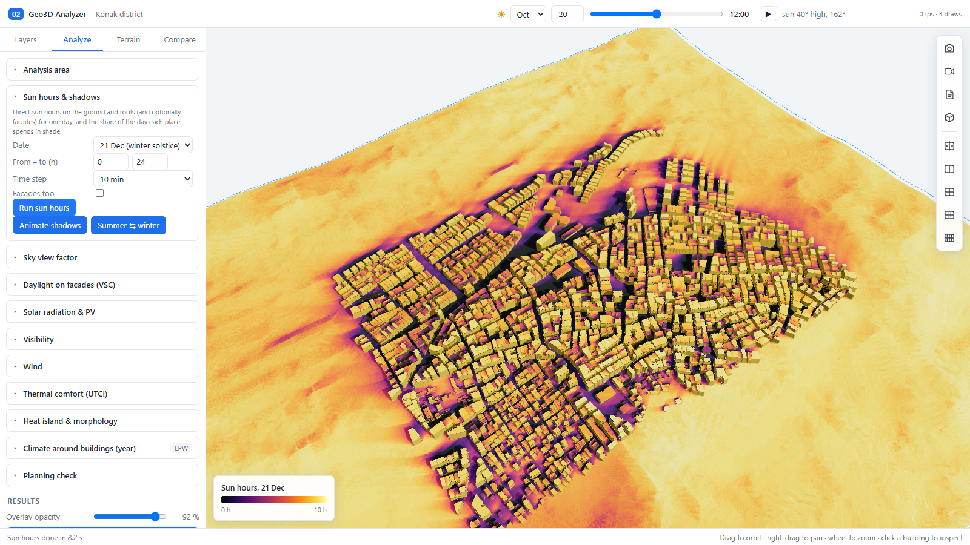
Task: Click the 3D cube export icon
Action: pos(949,117)
